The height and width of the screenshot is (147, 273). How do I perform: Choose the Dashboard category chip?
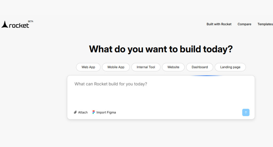(199, 67)
